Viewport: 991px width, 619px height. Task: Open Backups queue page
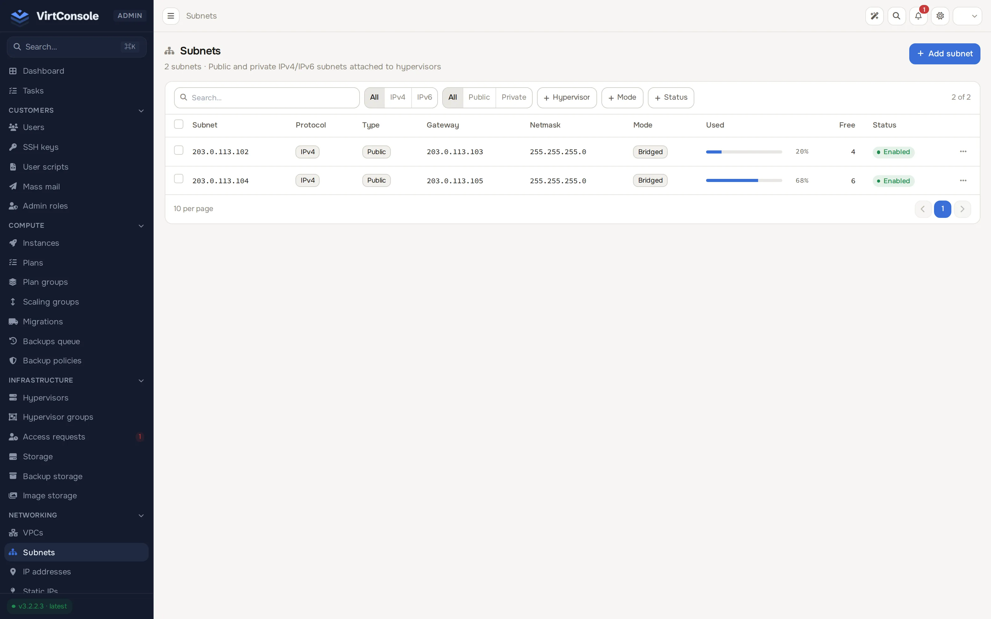click(76, 341)
